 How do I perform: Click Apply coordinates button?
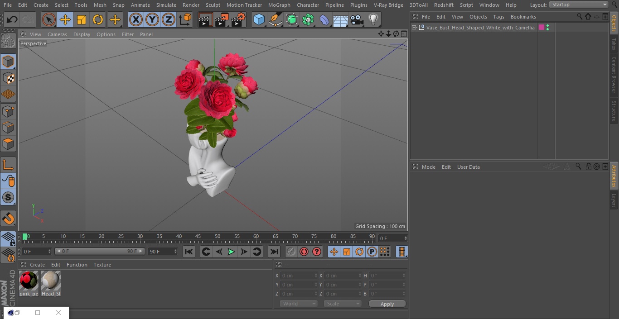(387, 304)
